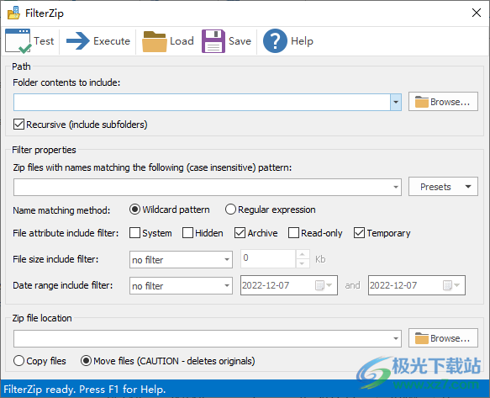This screenshot has height=398, width=490.
Task: Decrease file size value with down spinner
Action: [303, 263]
